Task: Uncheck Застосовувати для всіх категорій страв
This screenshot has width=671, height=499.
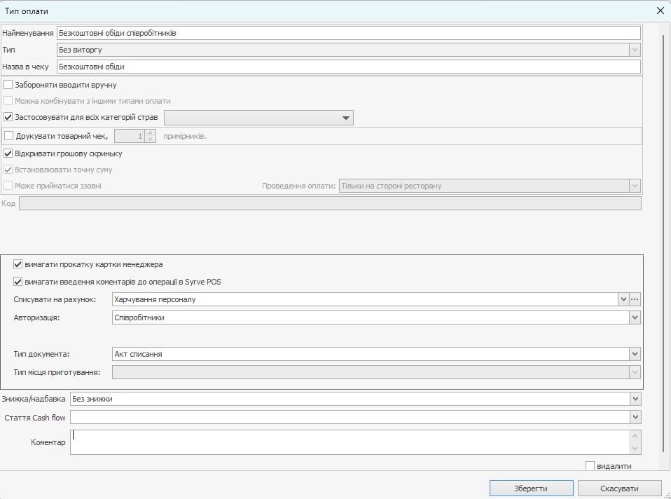Action: pyautogui.click(x=8, y=117)
